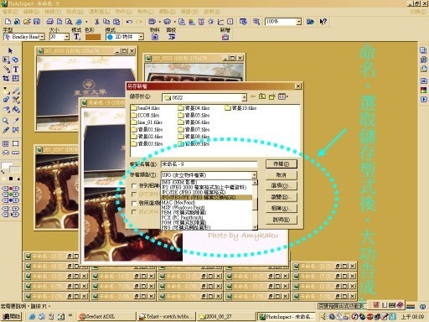Click the greyed second checkbox in save dialog
This screenshot has width=429, height=322.
[x=134, y=195]
